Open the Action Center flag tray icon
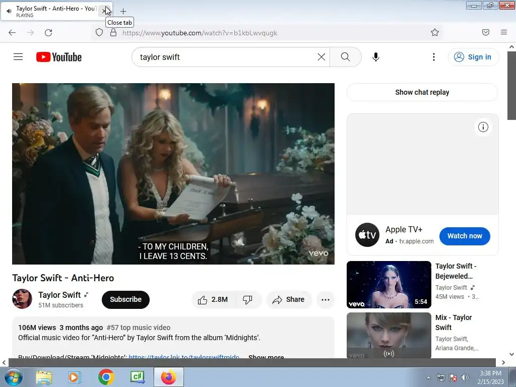 tap(453, 377)
